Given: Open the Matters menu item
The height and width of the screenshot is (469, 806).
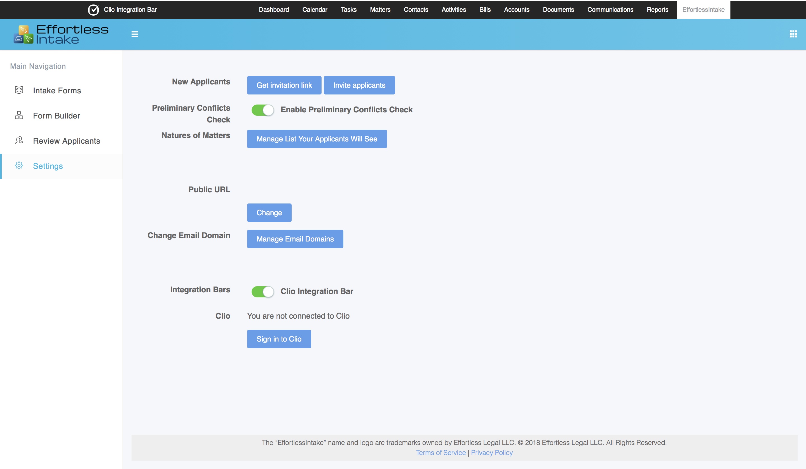Looking at the screenshot, I should pyautogui.click(x=380, y=10).
